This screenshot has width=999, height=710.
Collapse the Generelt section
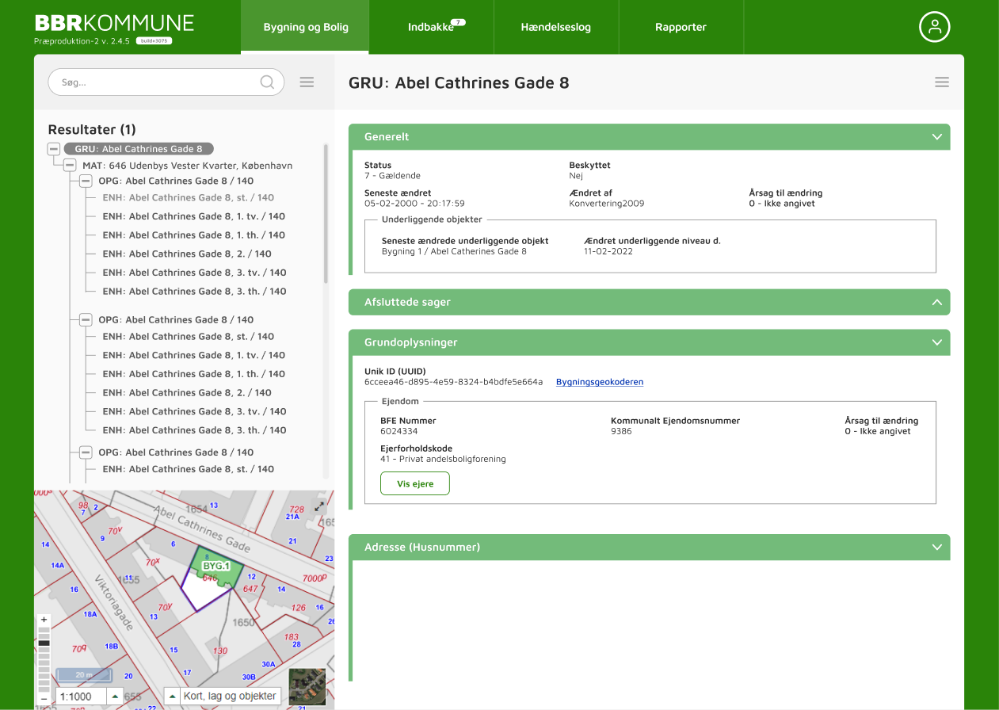click(x=936, y=137)
